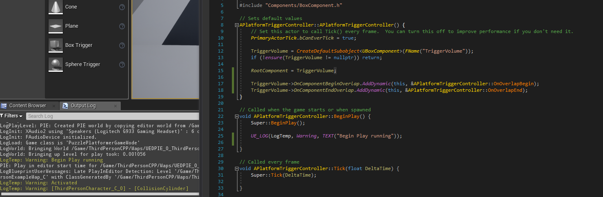The height and width of the screenshot is (197, 603).
Task: Select the Plane shape icon
Action: click(55, 26)
